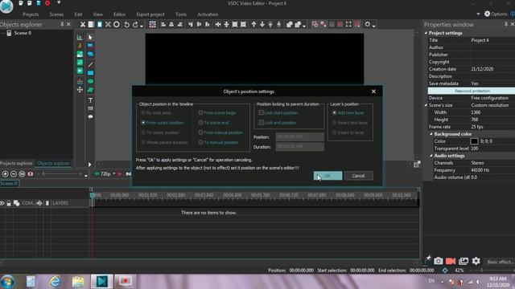Image resolution: width=515 pixels, height=289 pixels.
Task: Collapse the Audio settings section
Action: click(x=431, y=156)
